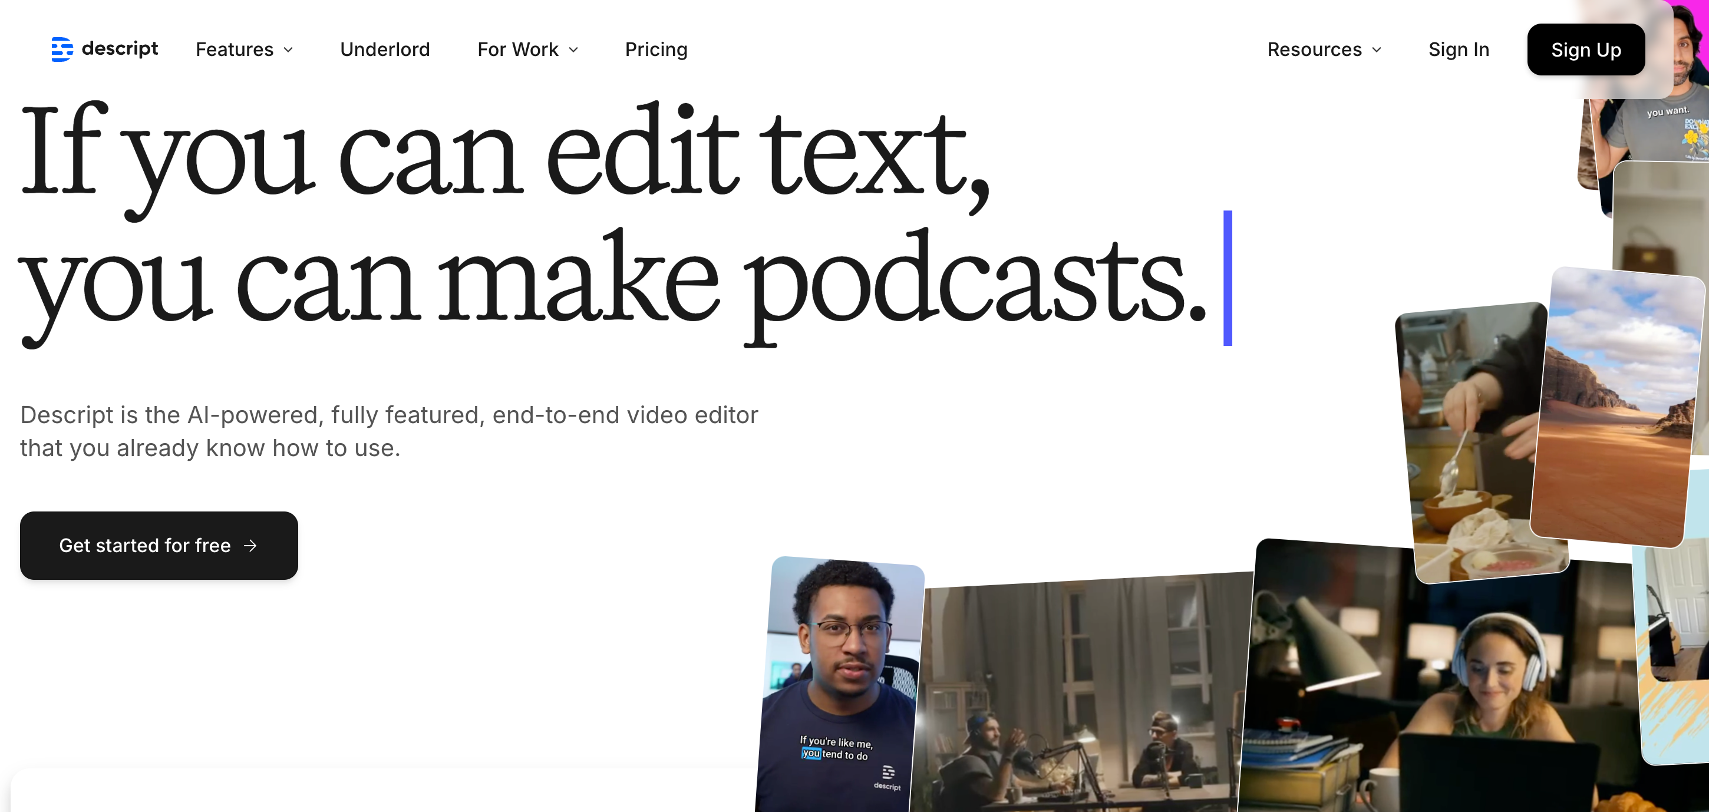Open video thumbnail of man with glasses
The width and height of the screenshot is (1709, 812).
click(x=839, y=685)
